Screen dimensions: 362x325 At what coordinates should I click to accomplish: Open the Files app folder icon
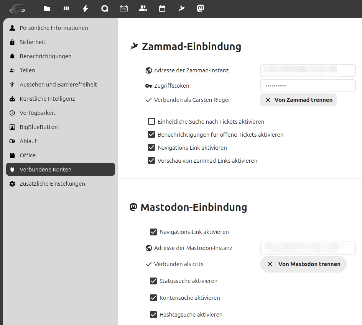coord(47,9)
